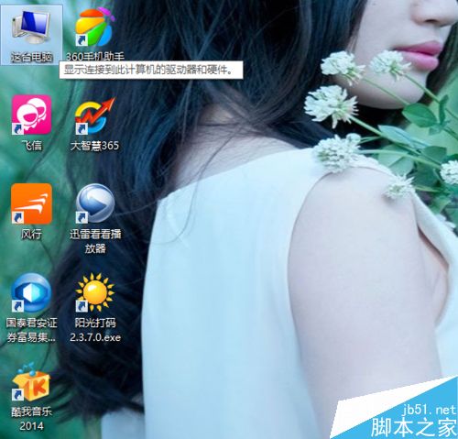The width and height of the screenshot is (458, 439).
Task: Click the 显示连接到此计算机 tooltip box
Action: (151, 71)
